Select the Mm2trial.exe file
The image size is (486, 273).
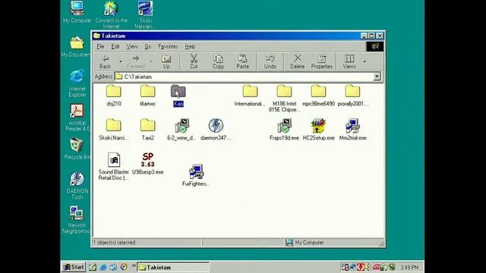pyautogui.click(x=352, y=130)
